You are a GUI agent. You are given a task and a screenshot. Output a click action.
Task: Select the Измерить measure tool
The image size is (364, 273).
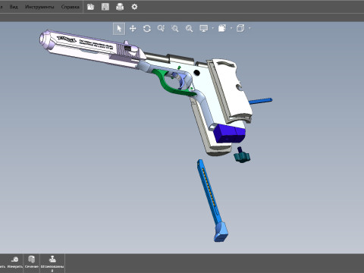click(x=15, y=262)
